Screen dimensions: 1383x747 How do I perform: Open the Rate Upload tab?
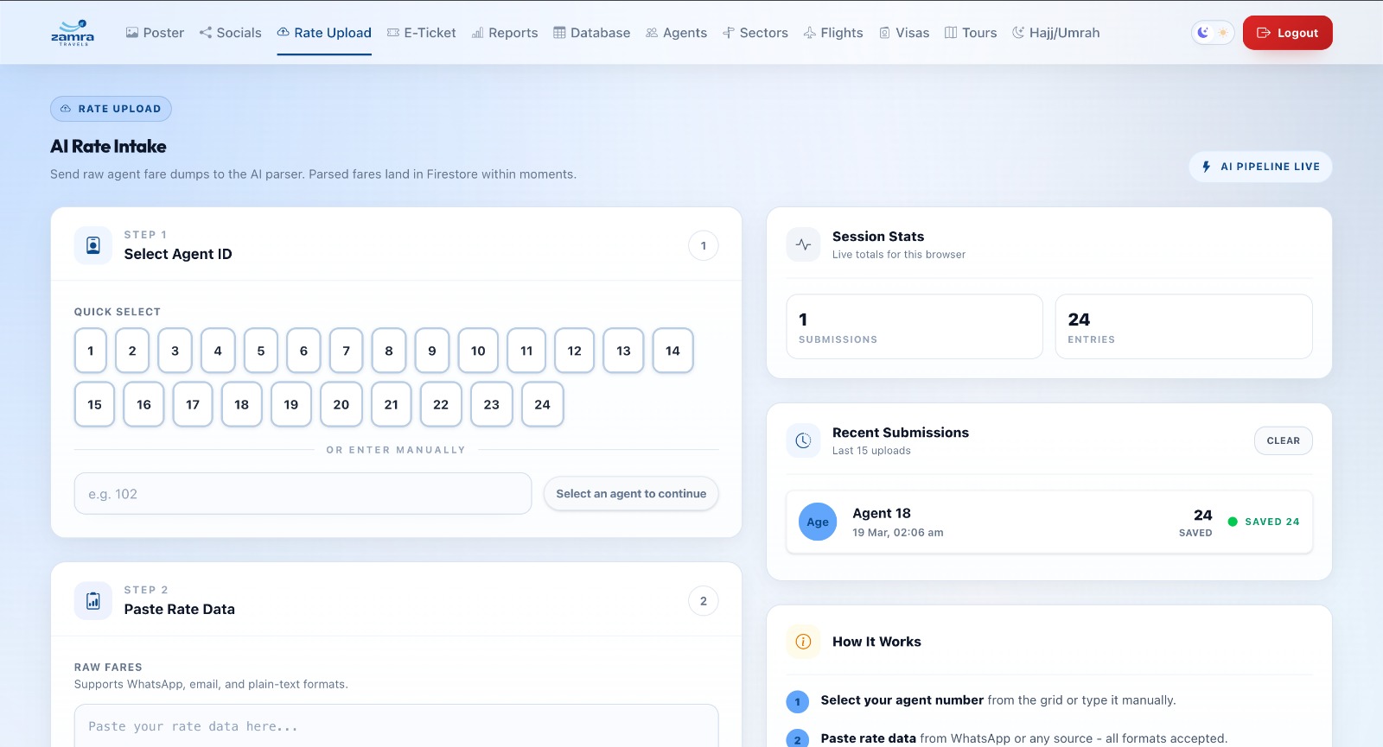324,33
